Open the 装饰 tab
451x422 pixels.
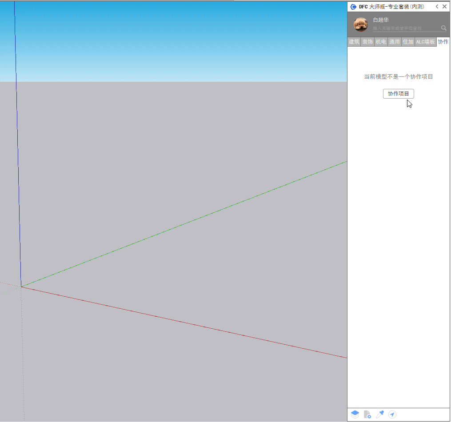(x=367, y=42)
